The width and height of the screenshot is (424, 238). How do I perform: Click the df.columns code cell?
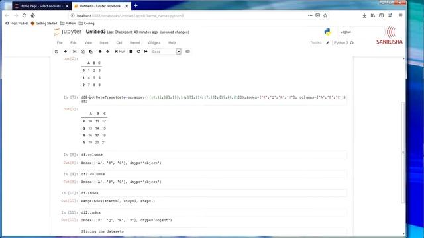(x=213, y=155)
